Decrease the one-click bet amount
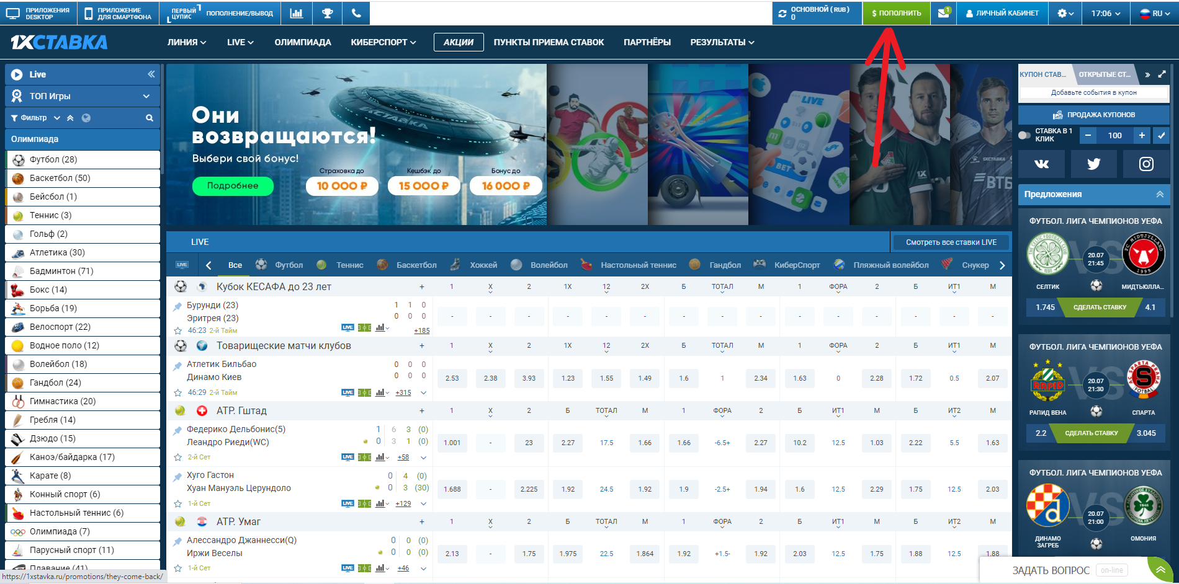Viewport: 1179px width, 584px height. (x=1087, y=135)
